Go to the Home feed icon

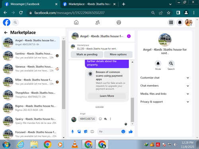click(x=76, y=22)
